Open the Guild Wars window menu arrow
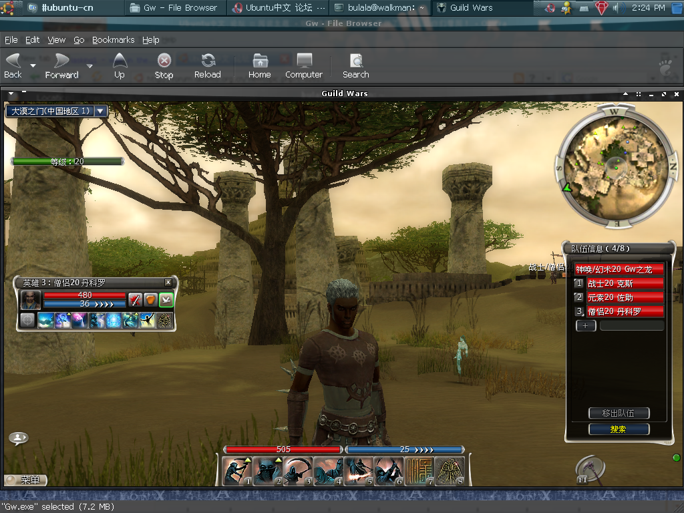Image resolution: width=684 pixels, height=513 pixels. (11, 94)
